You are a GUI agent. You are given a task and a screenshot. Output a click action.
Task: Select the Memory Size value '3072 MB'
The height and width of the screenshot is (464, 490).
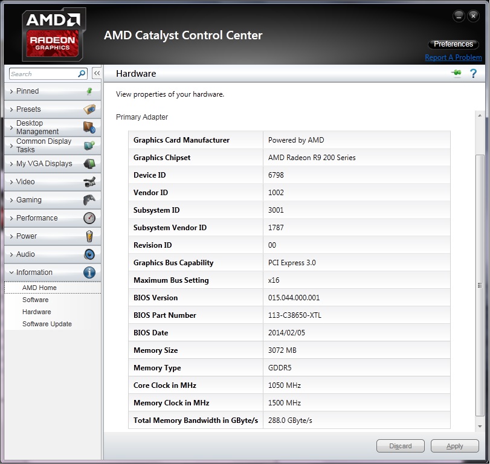282,350
